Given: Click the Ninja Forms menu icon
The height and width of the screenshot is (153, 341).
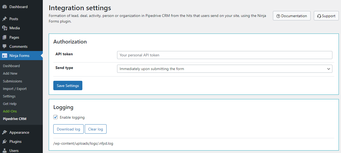Looking at the screenshot, I should coord(5,56).
